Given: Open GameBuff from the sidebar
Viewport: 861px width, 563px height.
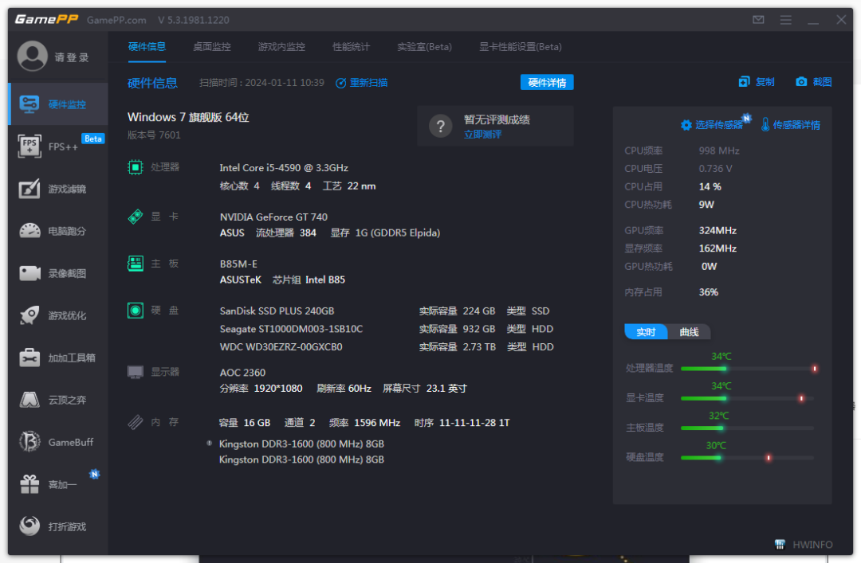Looking at the screenshot, I should (x=56, y=442).
